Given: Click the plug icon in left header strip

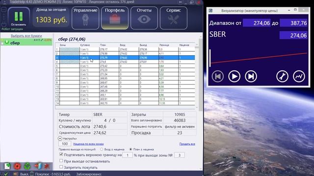Looking at the screenshot, I should tap(4, 24).
